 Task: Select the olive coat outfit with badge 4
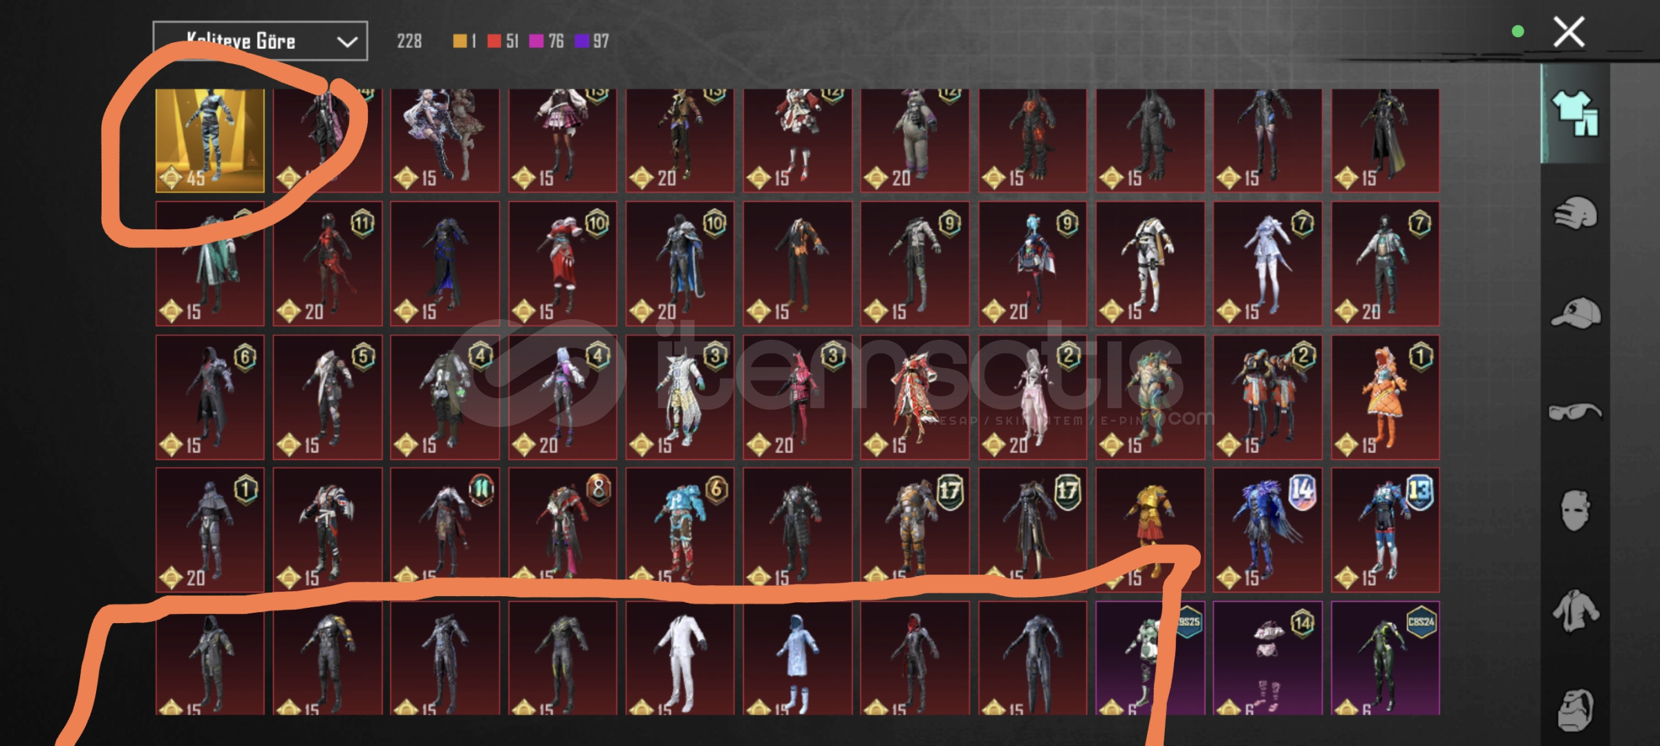click(445, 397)
